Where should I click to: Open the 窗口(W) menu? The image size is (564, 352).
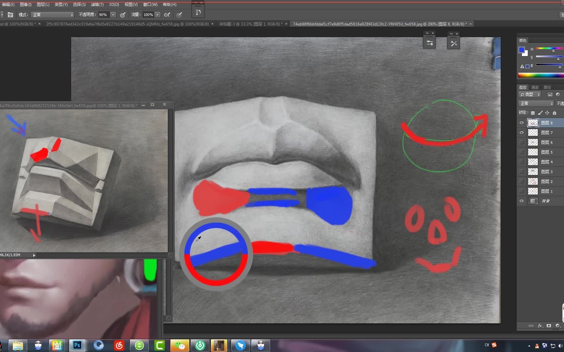point(150,5)
